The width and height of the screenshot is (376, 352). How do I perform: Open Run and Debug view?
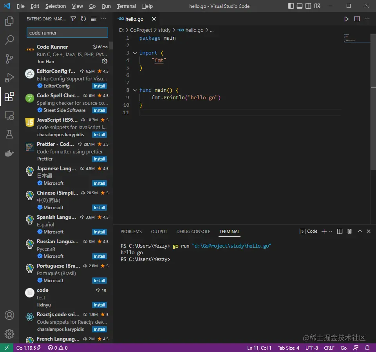click(9, 78)
